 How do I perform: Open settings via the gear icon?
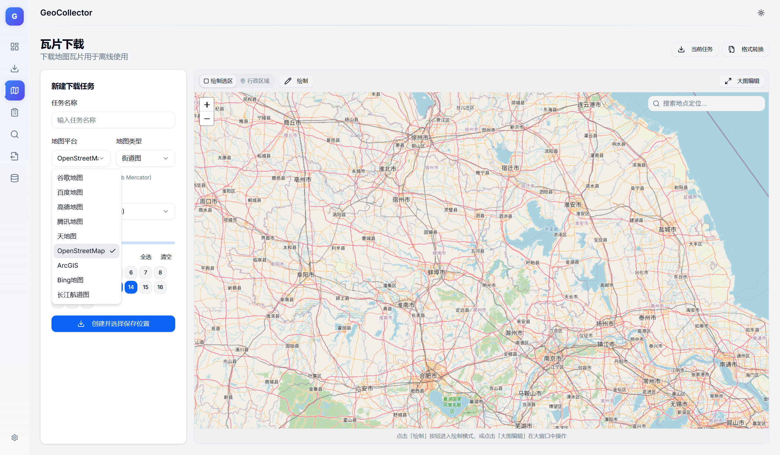14,437
